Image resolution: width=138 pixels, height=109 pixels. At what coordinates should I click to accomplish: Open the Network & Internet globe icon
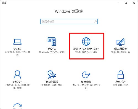tap(86, 41)
